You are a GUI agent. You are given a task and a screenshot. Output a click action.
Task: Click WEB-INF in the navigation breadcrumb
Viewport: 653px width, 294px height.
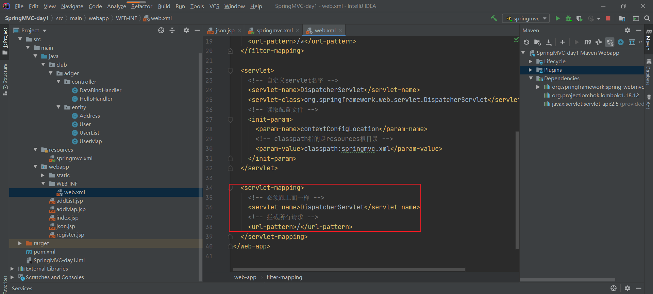[126, 18]
